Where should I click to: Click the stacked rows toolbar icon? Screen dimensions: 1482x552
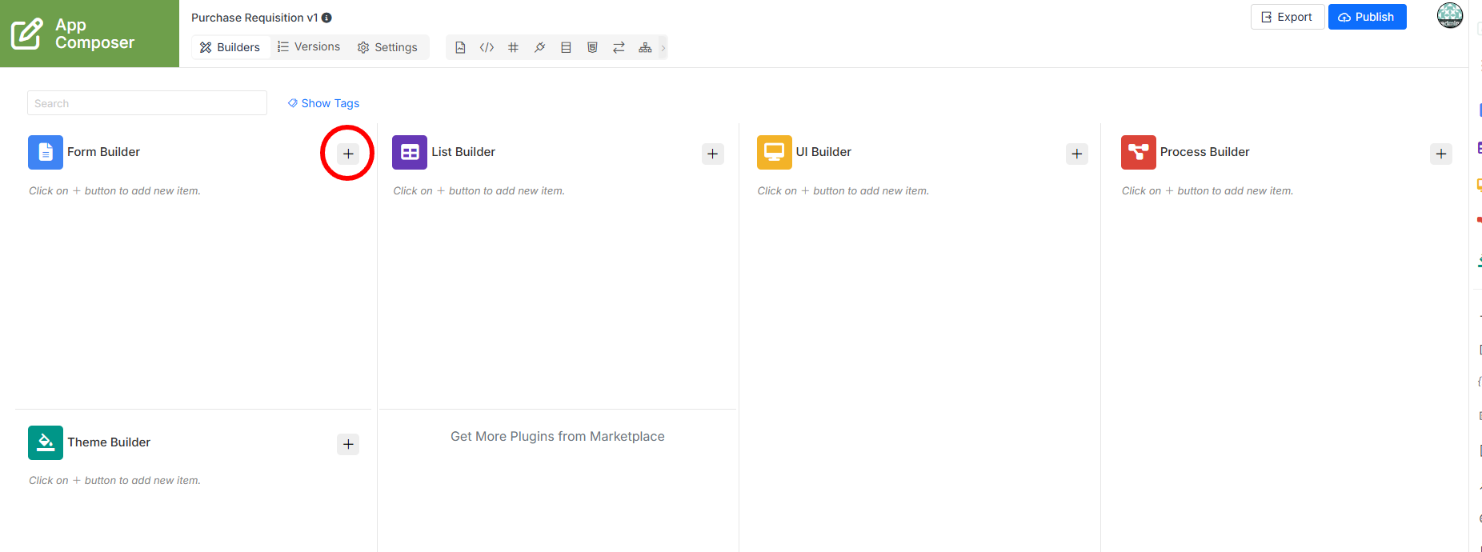click(x=566, y=48)
